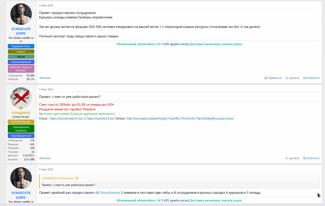This screenshot has width=325, height=206.
Task: Quote СИНДИКАТ's post using Цитата
Action: [x=292, y=158]
